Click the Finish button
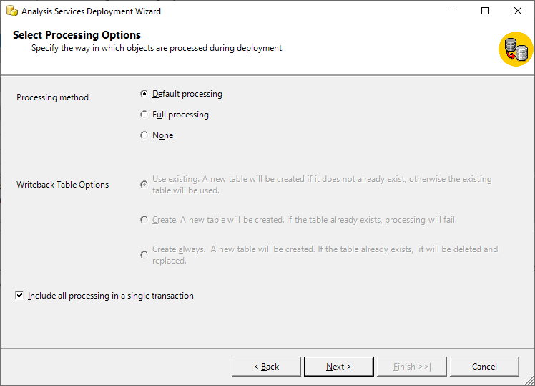Image resolution: width=535 pixels, height=386 pixels. point(412,367)
